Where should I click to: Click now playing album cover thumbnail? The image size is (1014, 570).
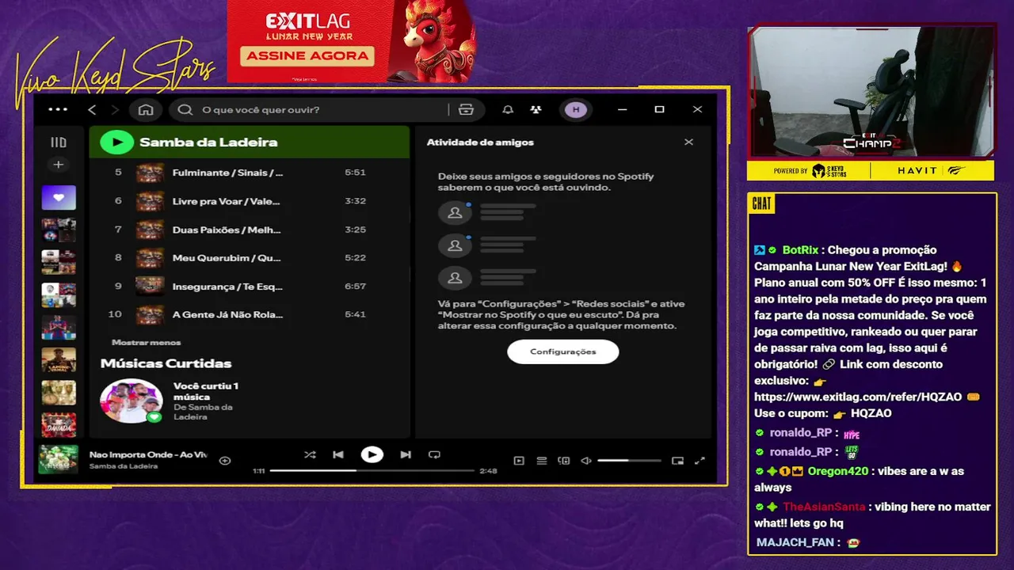[59, 459]
